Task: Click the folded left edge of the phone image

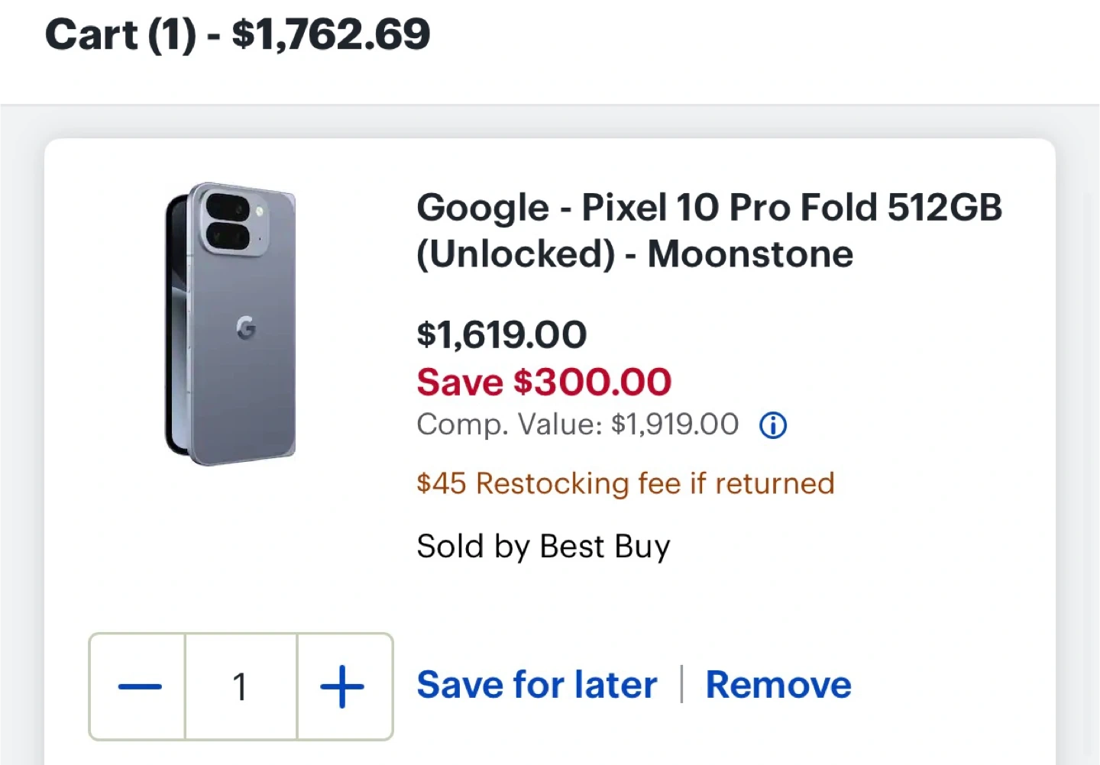Action: [176, 328]
